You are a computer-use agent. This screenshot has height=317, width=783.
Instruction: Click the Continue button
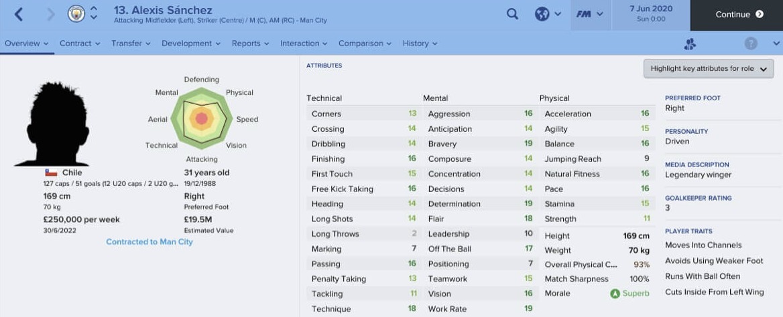point(737,15)
